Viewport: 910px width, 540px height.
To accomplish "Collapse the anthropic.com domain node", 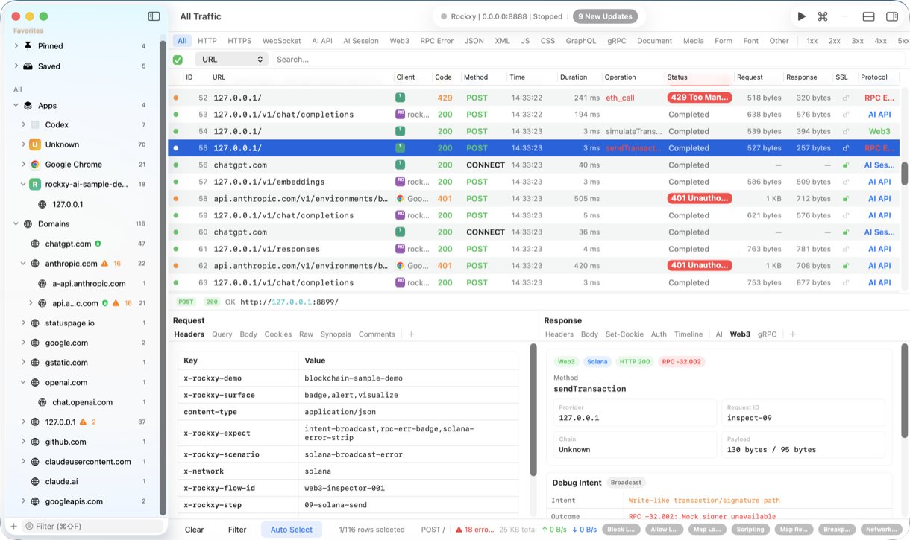I will [24, 264].
